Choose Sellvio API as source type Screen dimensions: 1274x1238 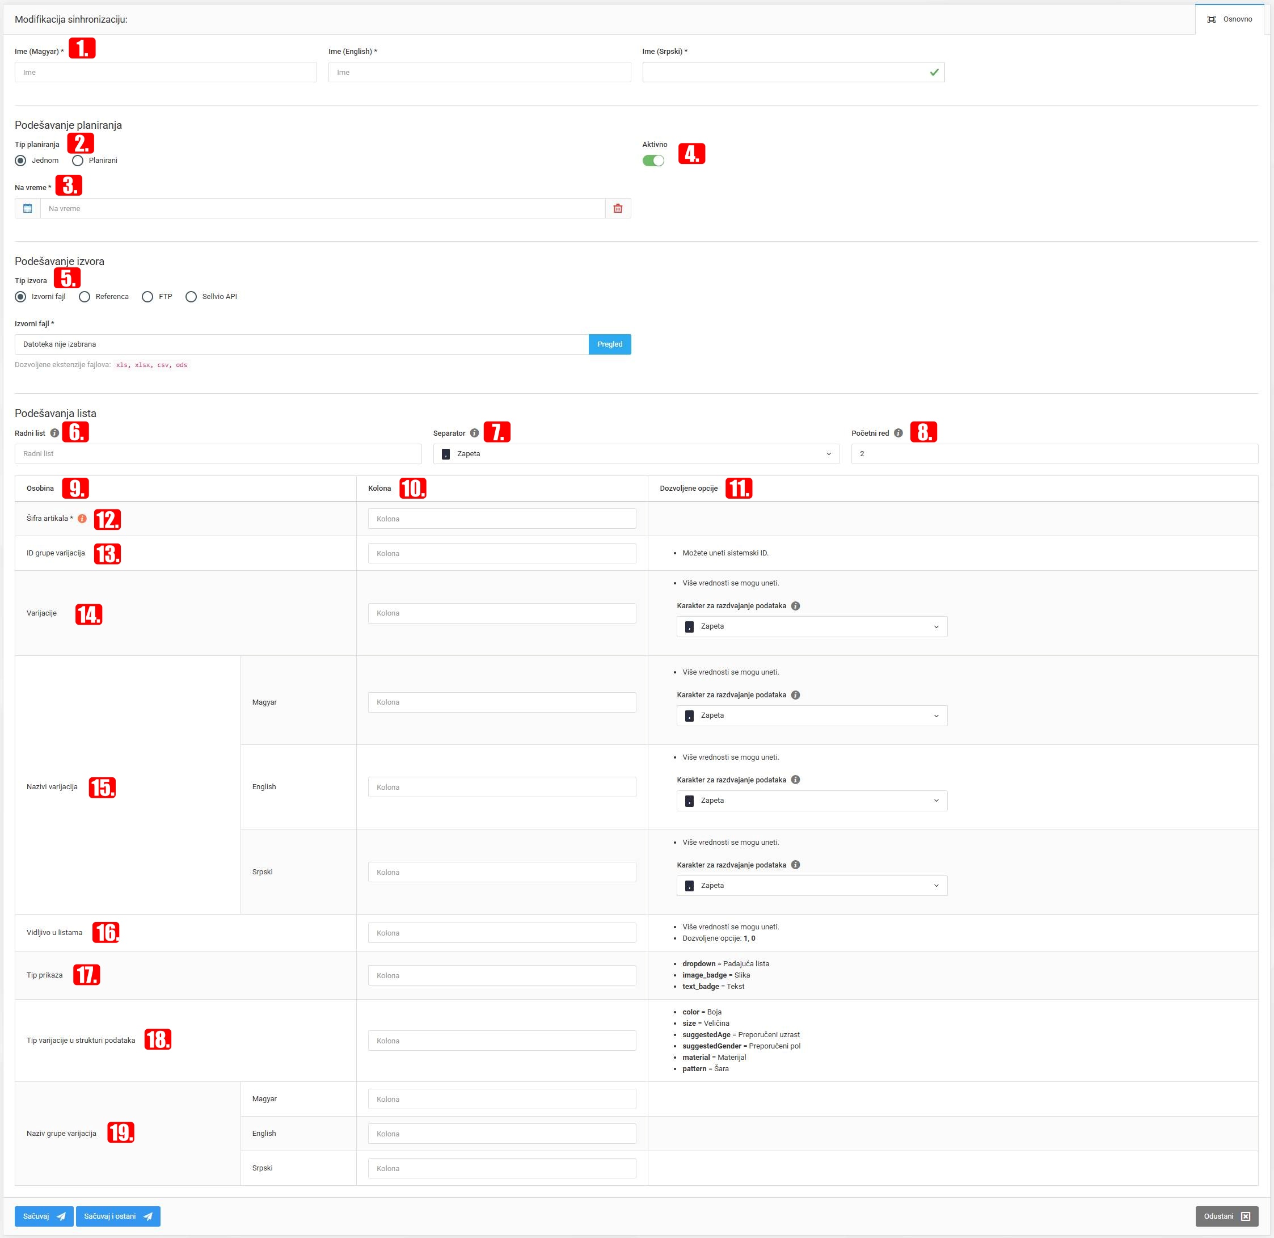tap(191, 297)
